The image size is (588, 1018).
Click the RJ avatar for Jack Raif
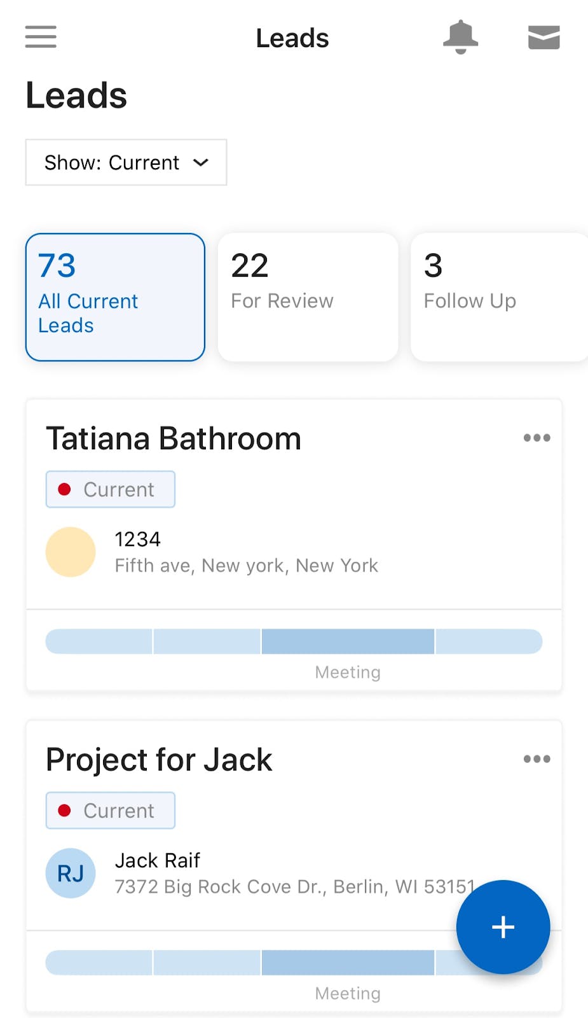[x=71, y=873]
